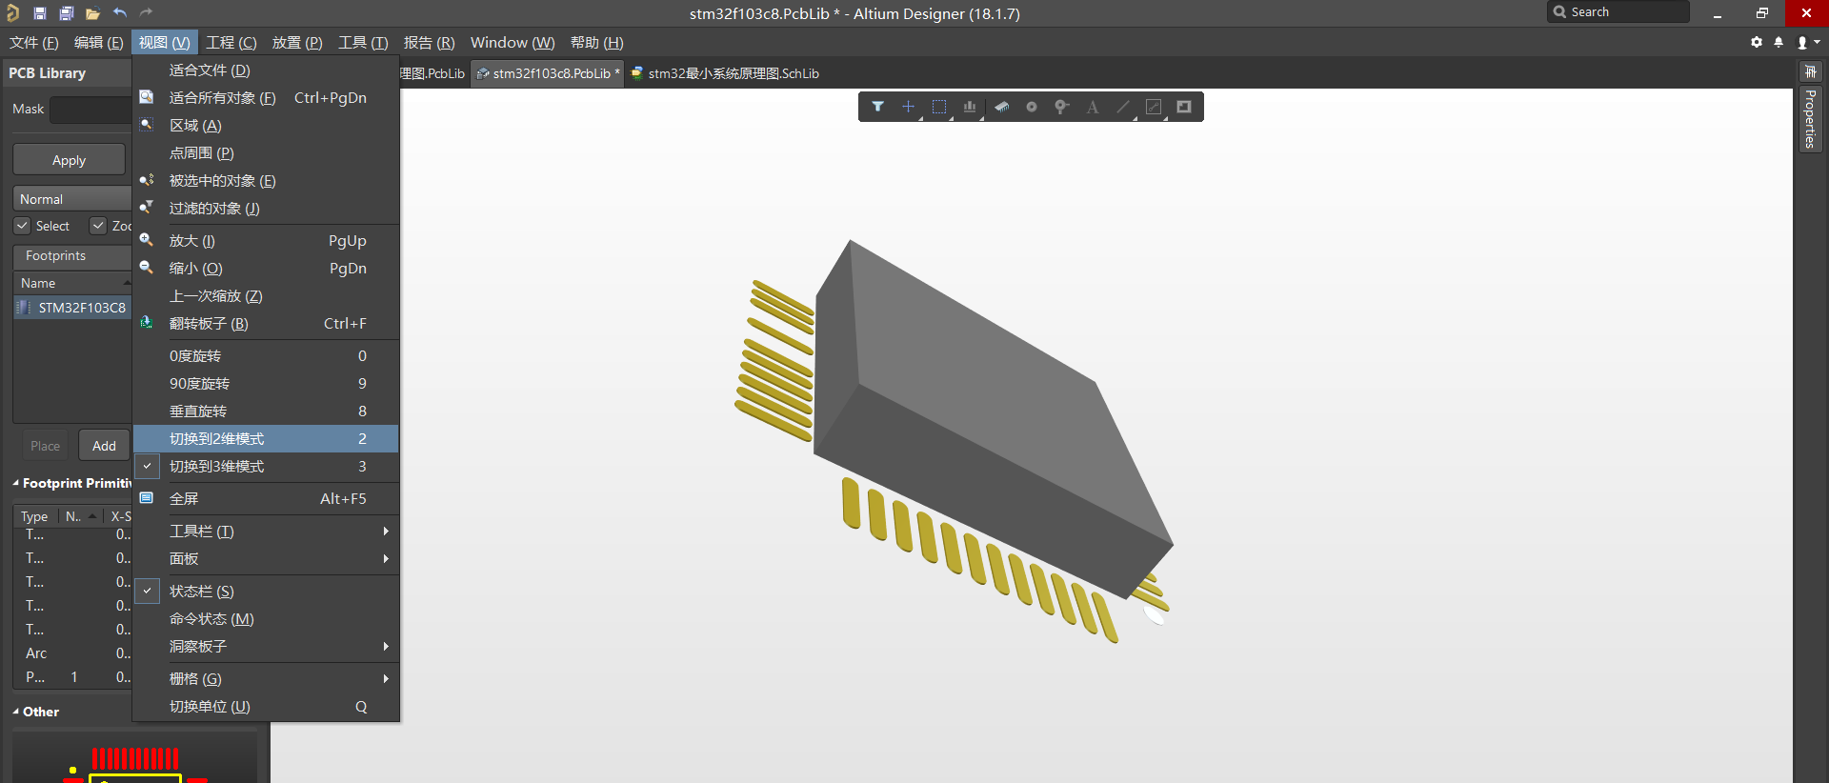Expand the 栅格 (Grids) submenu
Viewport: 1829px width, 783px height.
266,679
